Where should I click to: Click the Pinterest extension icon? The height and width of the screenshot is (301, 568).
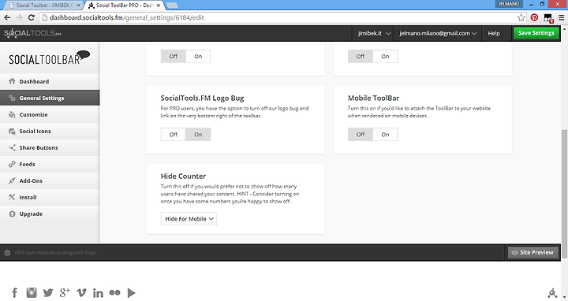click(534, 17)
